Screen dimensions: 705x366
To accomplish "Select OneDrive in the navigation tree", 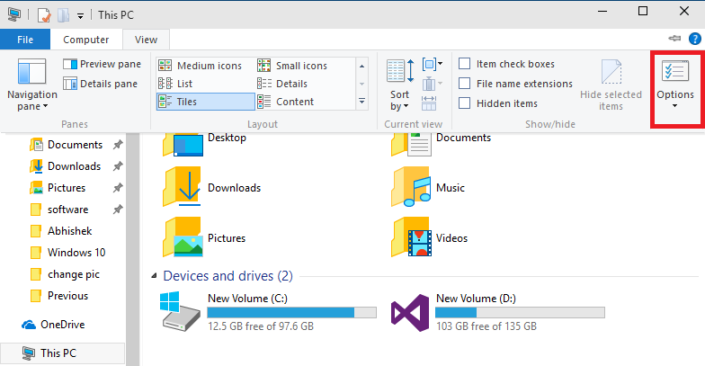I will (x=62, y=325).
